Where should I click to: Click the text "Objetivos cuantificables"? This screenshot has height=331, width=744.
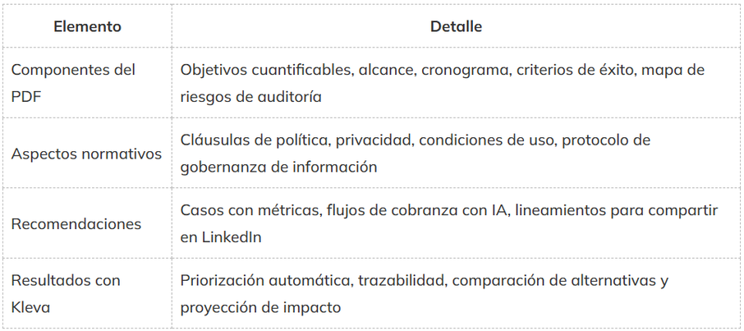(x=264, y=70)
